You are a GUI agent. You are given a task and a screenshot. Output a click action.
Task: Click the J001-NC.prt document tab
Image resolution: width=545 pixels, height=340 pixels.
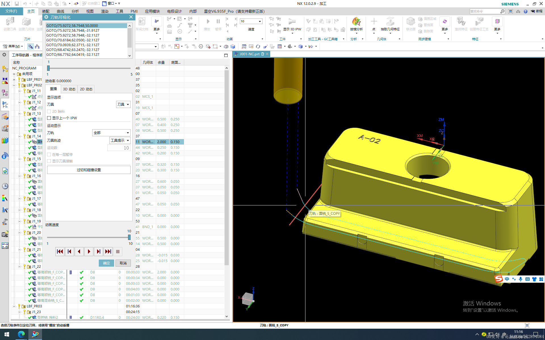[250, 54]
